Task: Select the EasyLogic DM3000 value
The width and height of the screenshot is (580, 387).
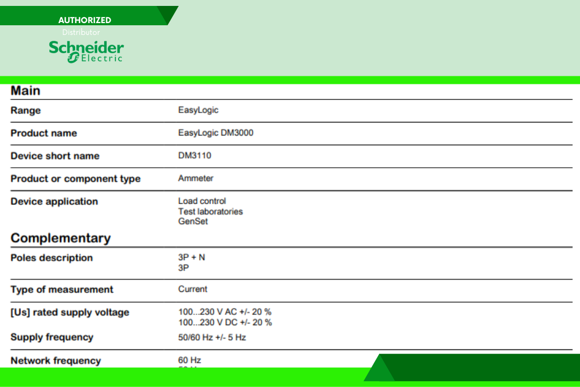Action: pos(216,133)
